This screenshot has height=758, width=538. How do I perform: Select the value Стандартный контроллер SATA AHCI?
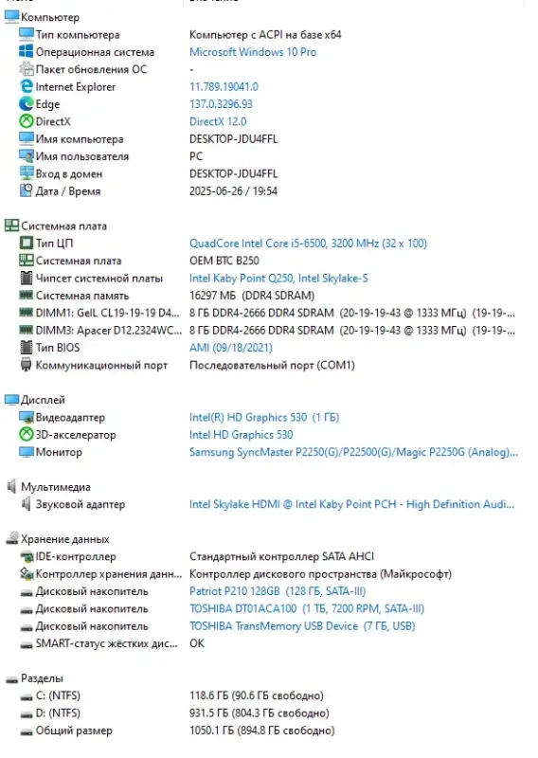click(282, 556)
